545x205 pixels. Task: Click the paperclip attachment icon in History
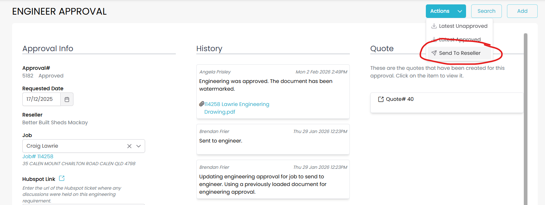pos(202,104)
